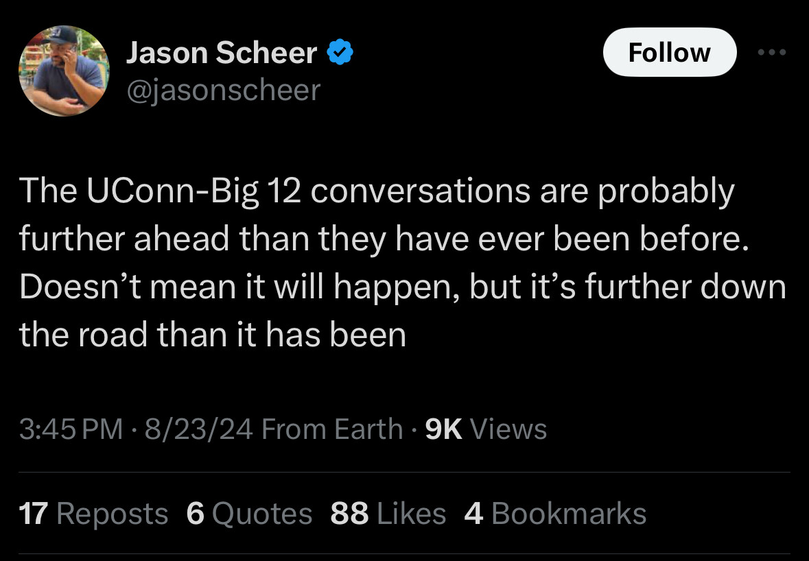Open the three-dot more options menu
Image resolution: width=809 pixels, height=561 pixels.
click(x=771, y=52)
